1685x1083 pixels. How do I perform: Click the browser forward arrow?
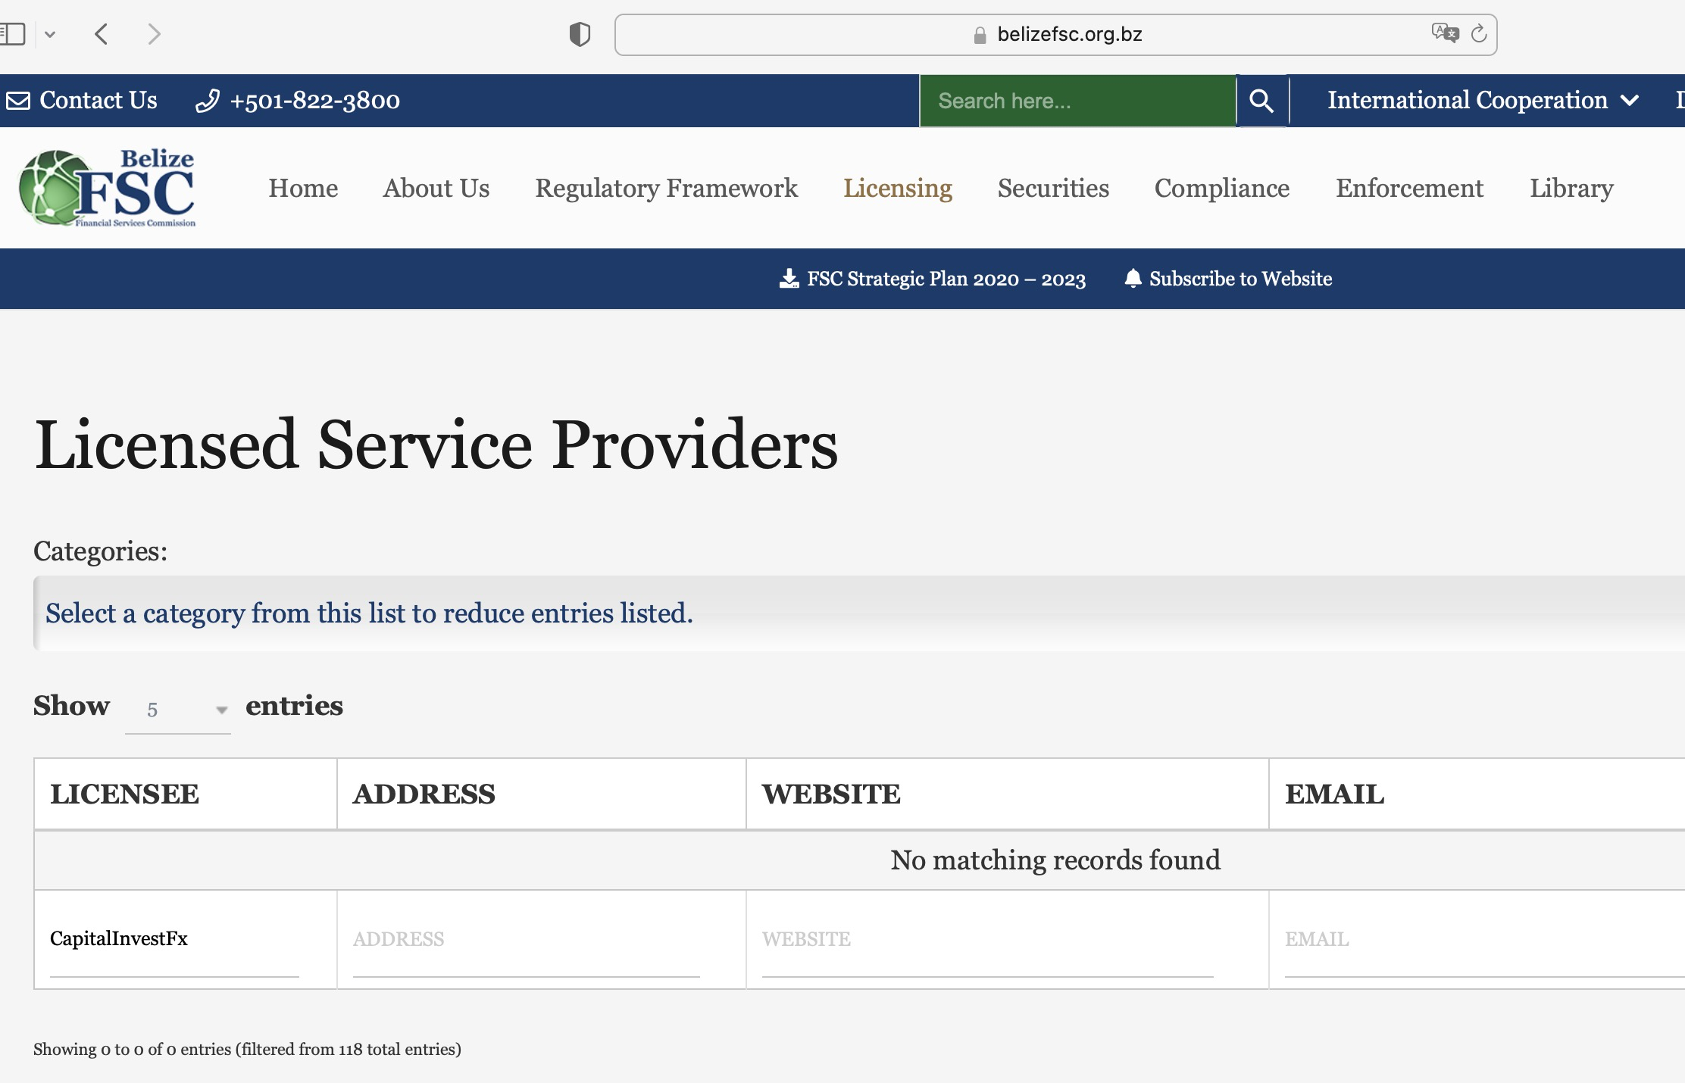click(154, 34)
